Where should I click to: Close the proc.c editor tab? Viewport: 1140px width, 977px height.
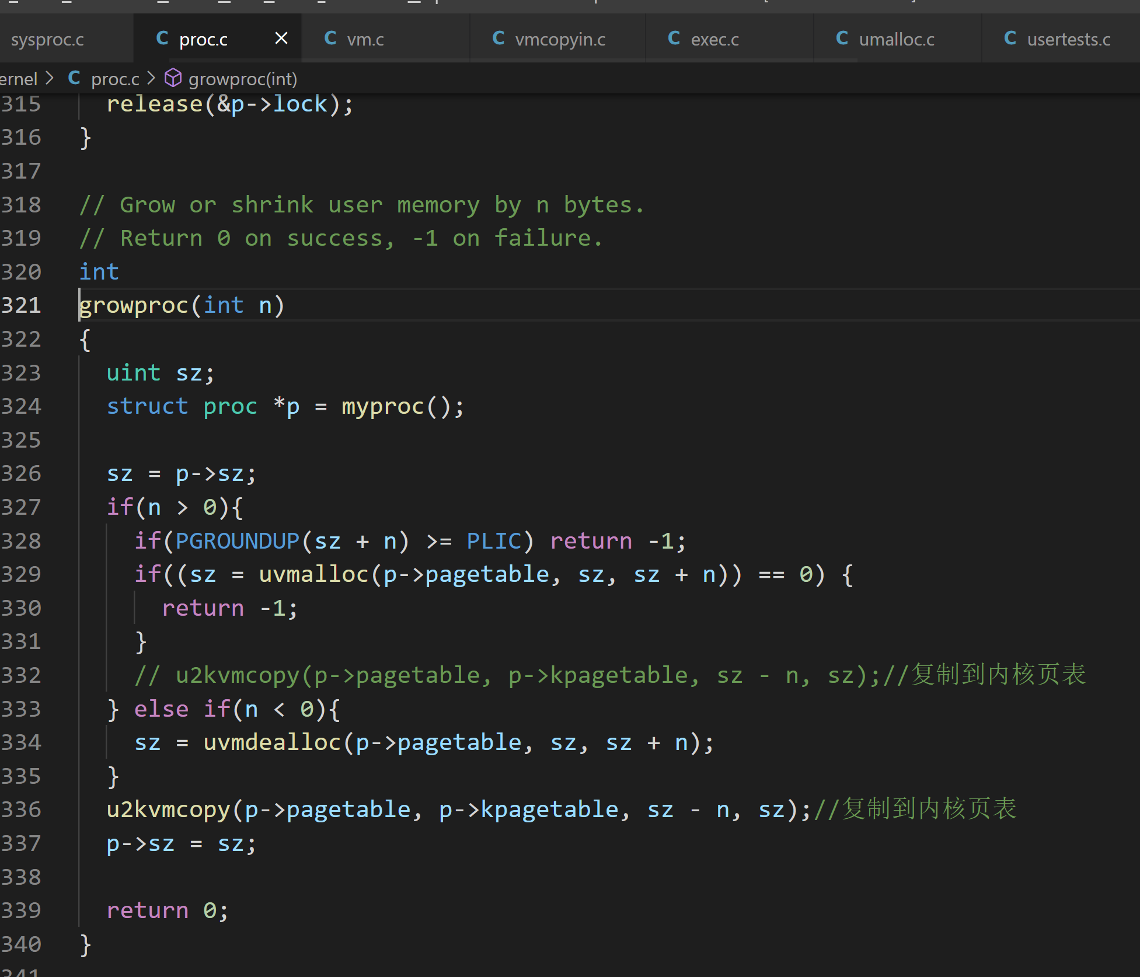click(x=281, y=39)
